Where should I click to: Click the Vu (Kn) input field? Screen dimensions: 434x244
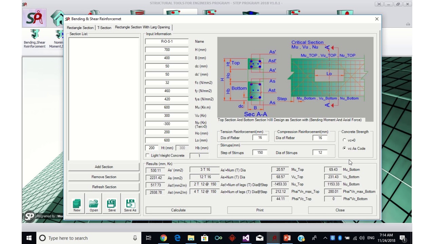click(167, 116)
